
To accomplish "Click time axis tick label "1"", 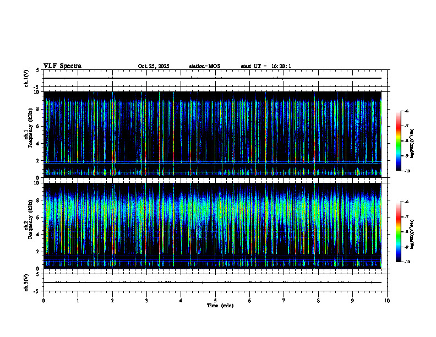I will click(x=78, y=301).
